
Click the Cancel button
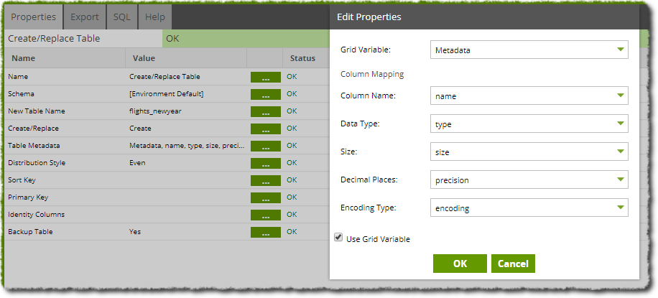[x=513, y=264]
